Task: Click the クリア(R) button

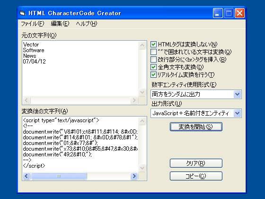Action: click(196, 163)
